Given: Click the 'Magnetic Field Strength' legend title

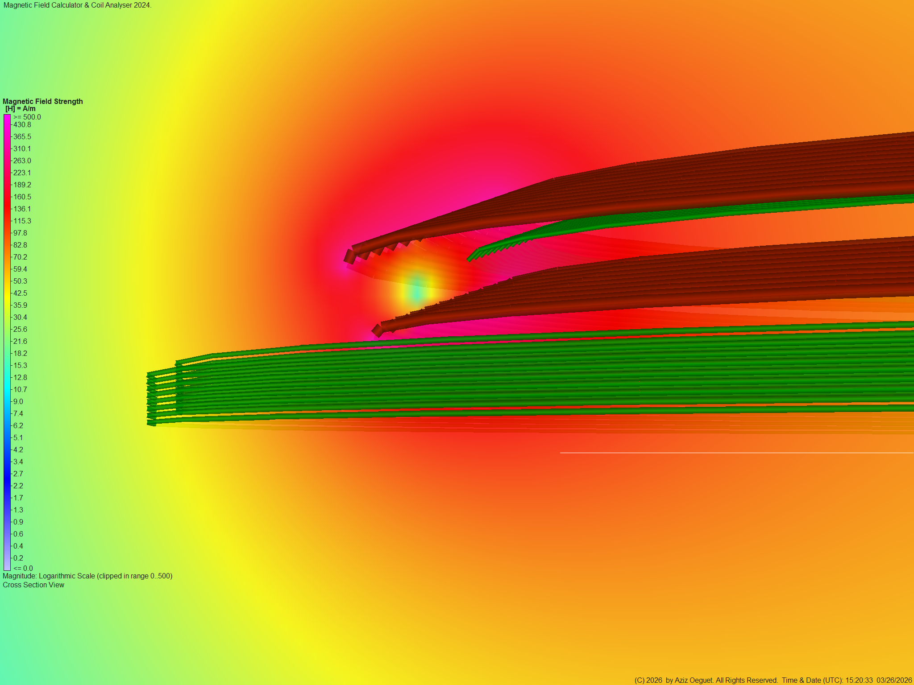Looking at the screenshot, I should [x=43, y=101].
